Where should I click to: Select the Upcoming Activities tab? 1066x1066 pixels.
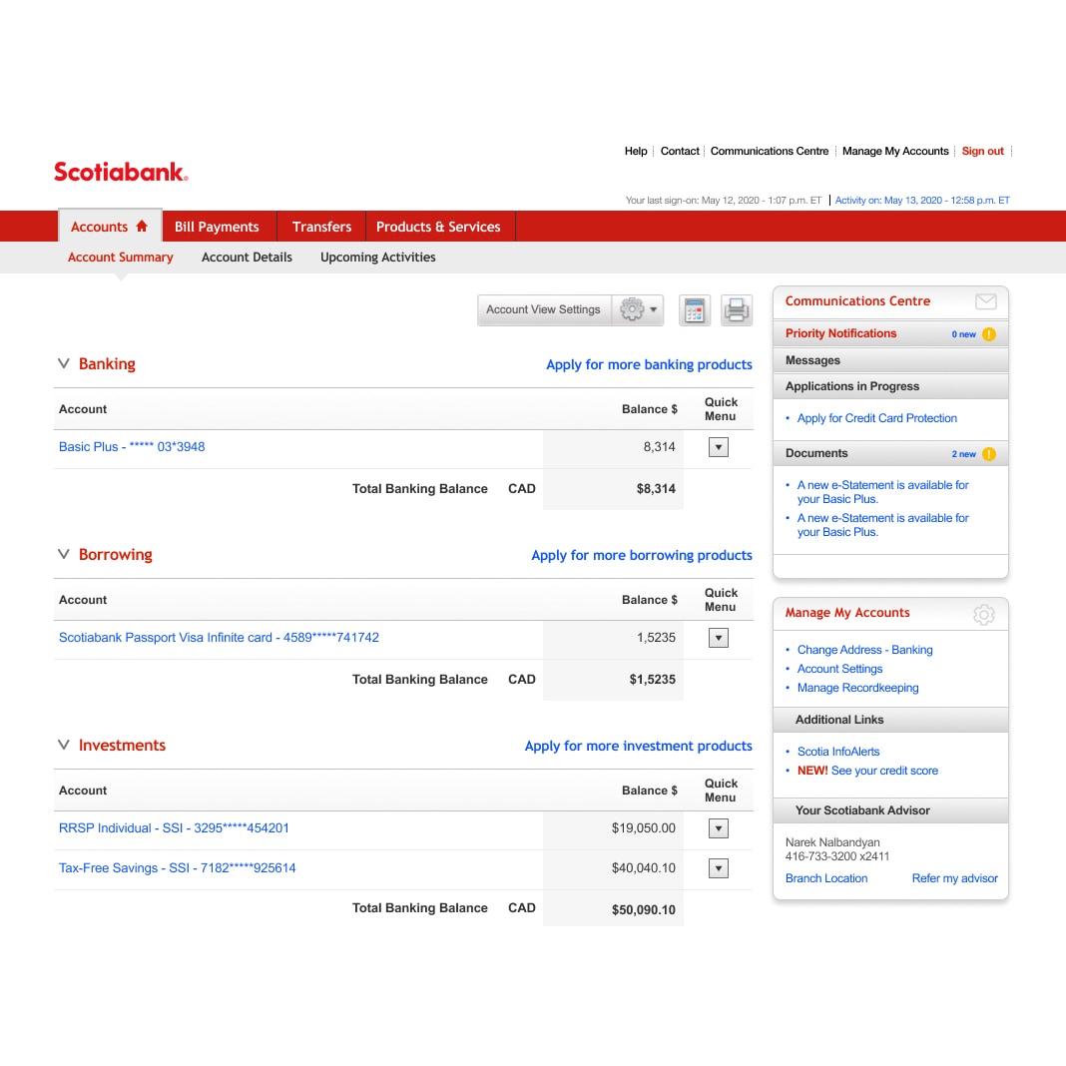point(377,258)
